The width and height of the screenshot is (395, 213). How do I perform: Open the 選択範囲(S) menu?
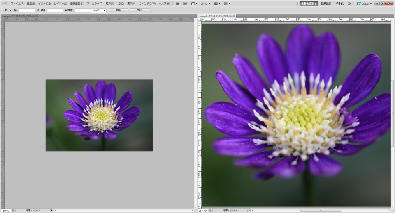(77, 4)
